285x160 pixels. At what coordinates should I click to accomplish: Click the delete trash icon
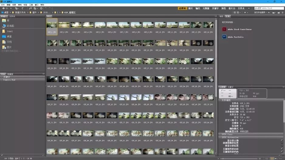[x=283, y=12]
